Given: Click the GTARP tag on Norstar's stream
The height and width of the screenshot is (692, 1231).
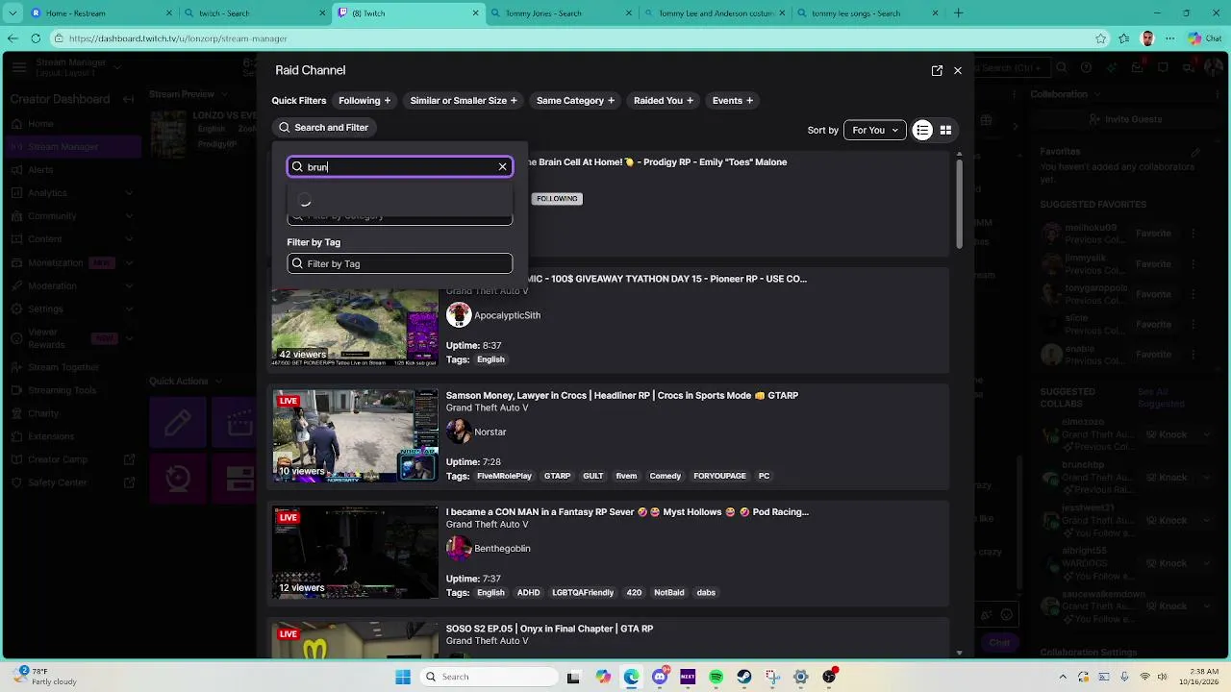Looking at the screenshot, I should click(558, 476).
